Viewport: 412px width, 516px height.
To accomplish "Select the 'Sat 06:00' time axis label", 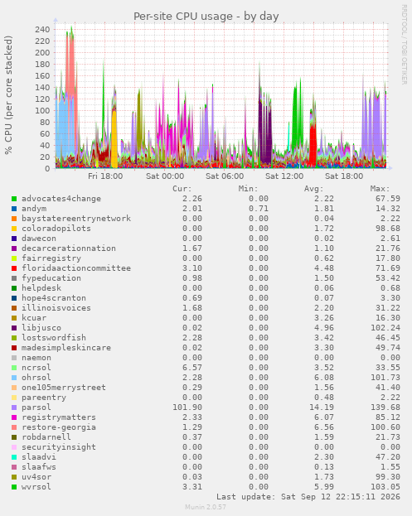I will click(x=225, y=176).
